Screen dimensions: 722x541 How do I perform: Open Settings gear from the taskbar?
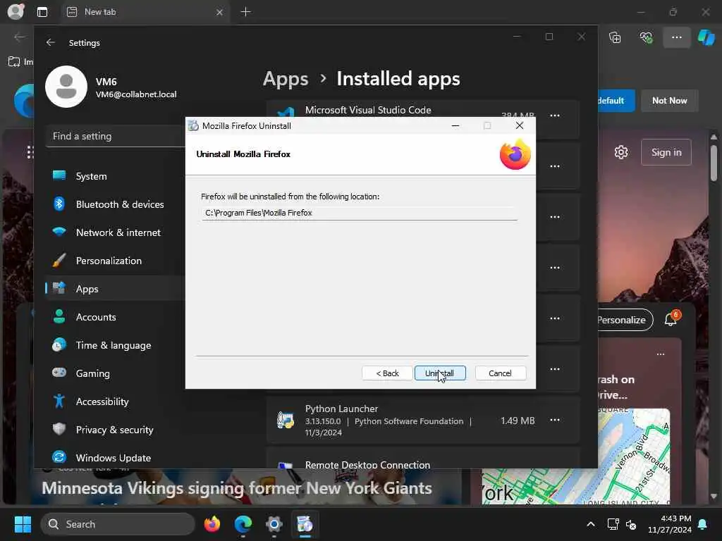coord(274,524)
